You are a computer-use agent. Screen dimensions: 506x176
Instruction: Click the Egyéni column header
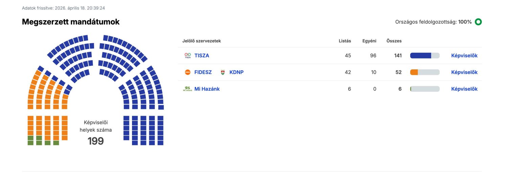tap(369, 41)
